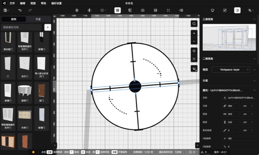Click the redo arrow icon
Screen dimensions: 259x155
point(30,10)
